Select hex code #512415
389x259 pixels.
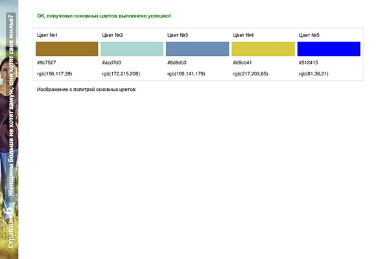point(309,62)
